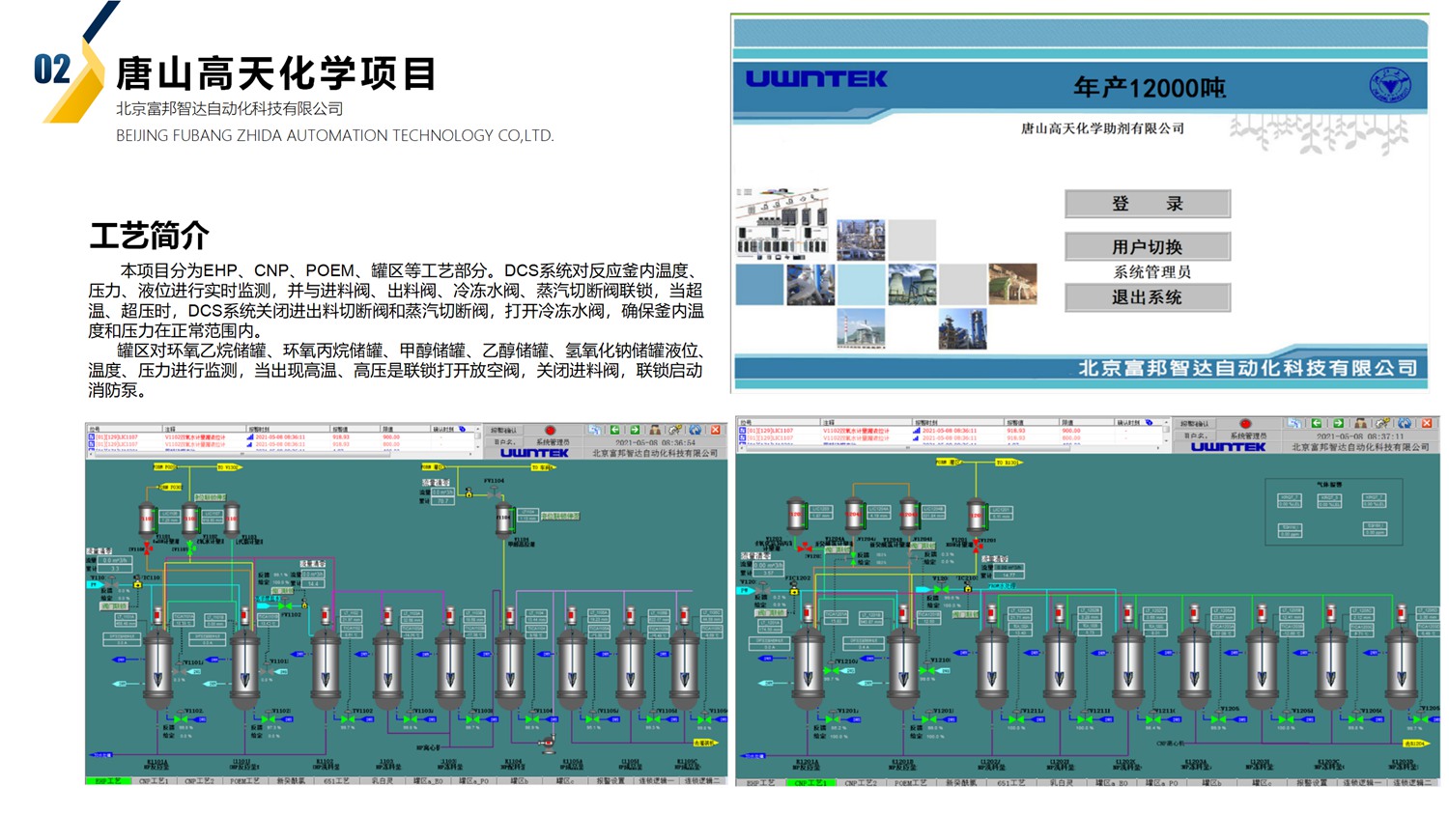Open the CNP工艺1 tab in left screen
The height and width of the screenshot is (815, 1449).
155,780
